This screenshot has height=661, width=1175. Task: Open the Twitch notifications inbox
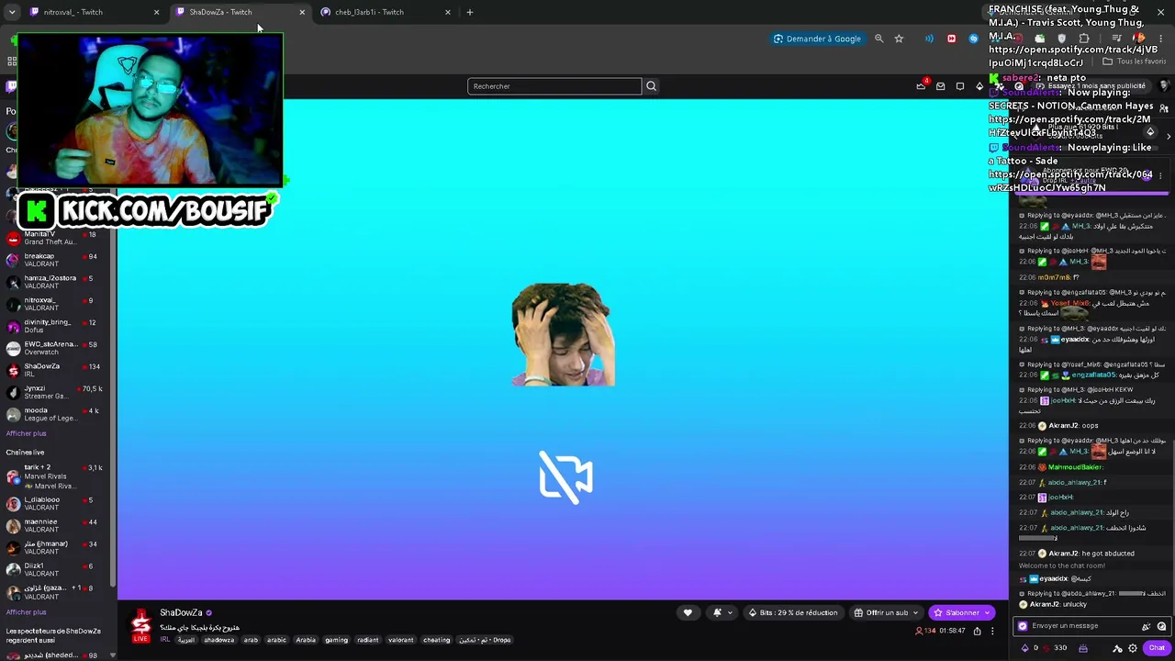[x=940, y=86]
